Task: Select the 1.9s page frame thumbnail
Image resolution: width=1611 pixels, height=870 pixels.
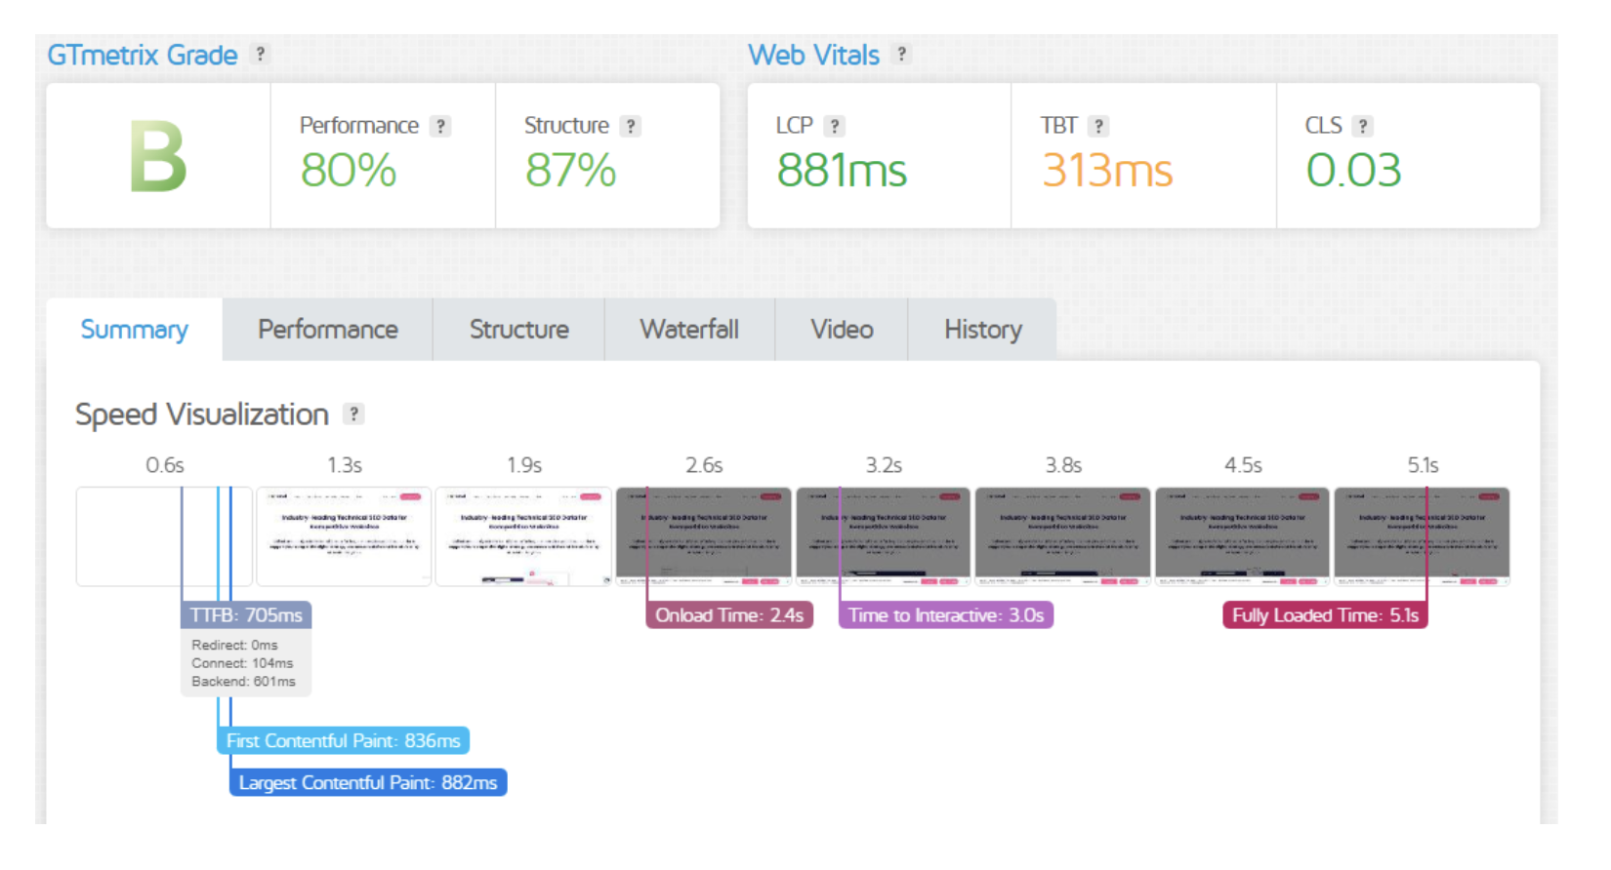Action: (x=523, y=536)
